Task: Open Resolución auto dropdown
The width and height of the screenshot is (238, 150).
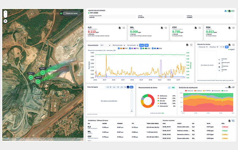Action: pyautogui.click(x=118, y=45)
